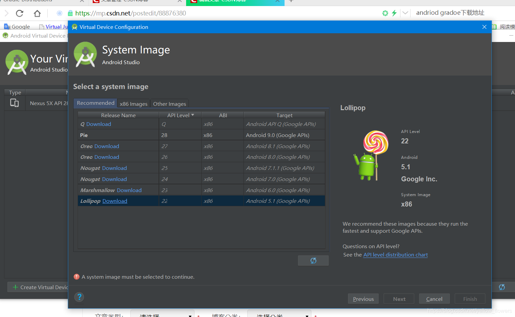Select Nexus 5X API 28 device row
This screenshot has height=317, width=515.
[x=36, y=103]
